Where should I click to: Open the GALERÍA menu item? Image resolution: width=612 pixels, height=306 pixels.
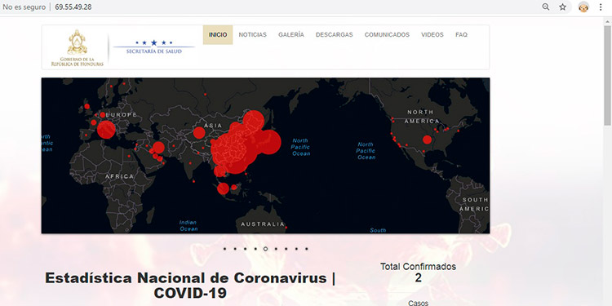(291, 35)
